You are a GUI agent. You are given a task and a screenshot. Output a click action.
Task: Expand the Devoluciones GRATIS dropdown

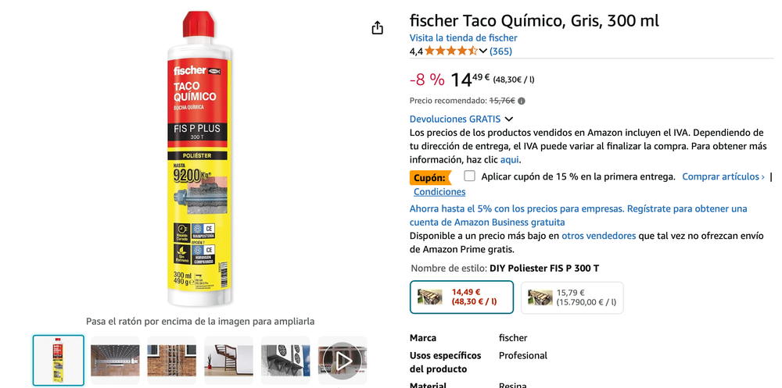point(509,119)
